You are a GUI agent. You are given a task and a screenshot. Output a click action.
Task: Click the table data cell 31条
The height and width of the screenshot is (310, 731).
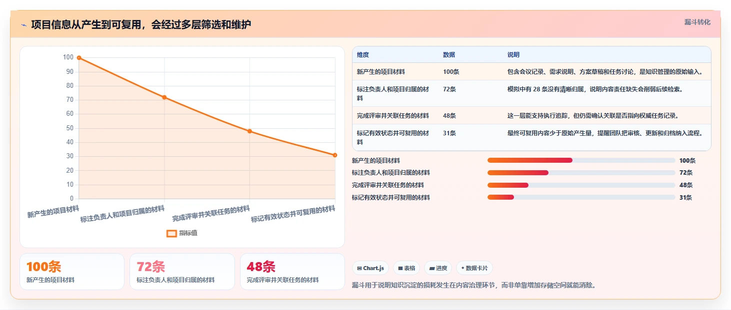(x=449, y=133)
